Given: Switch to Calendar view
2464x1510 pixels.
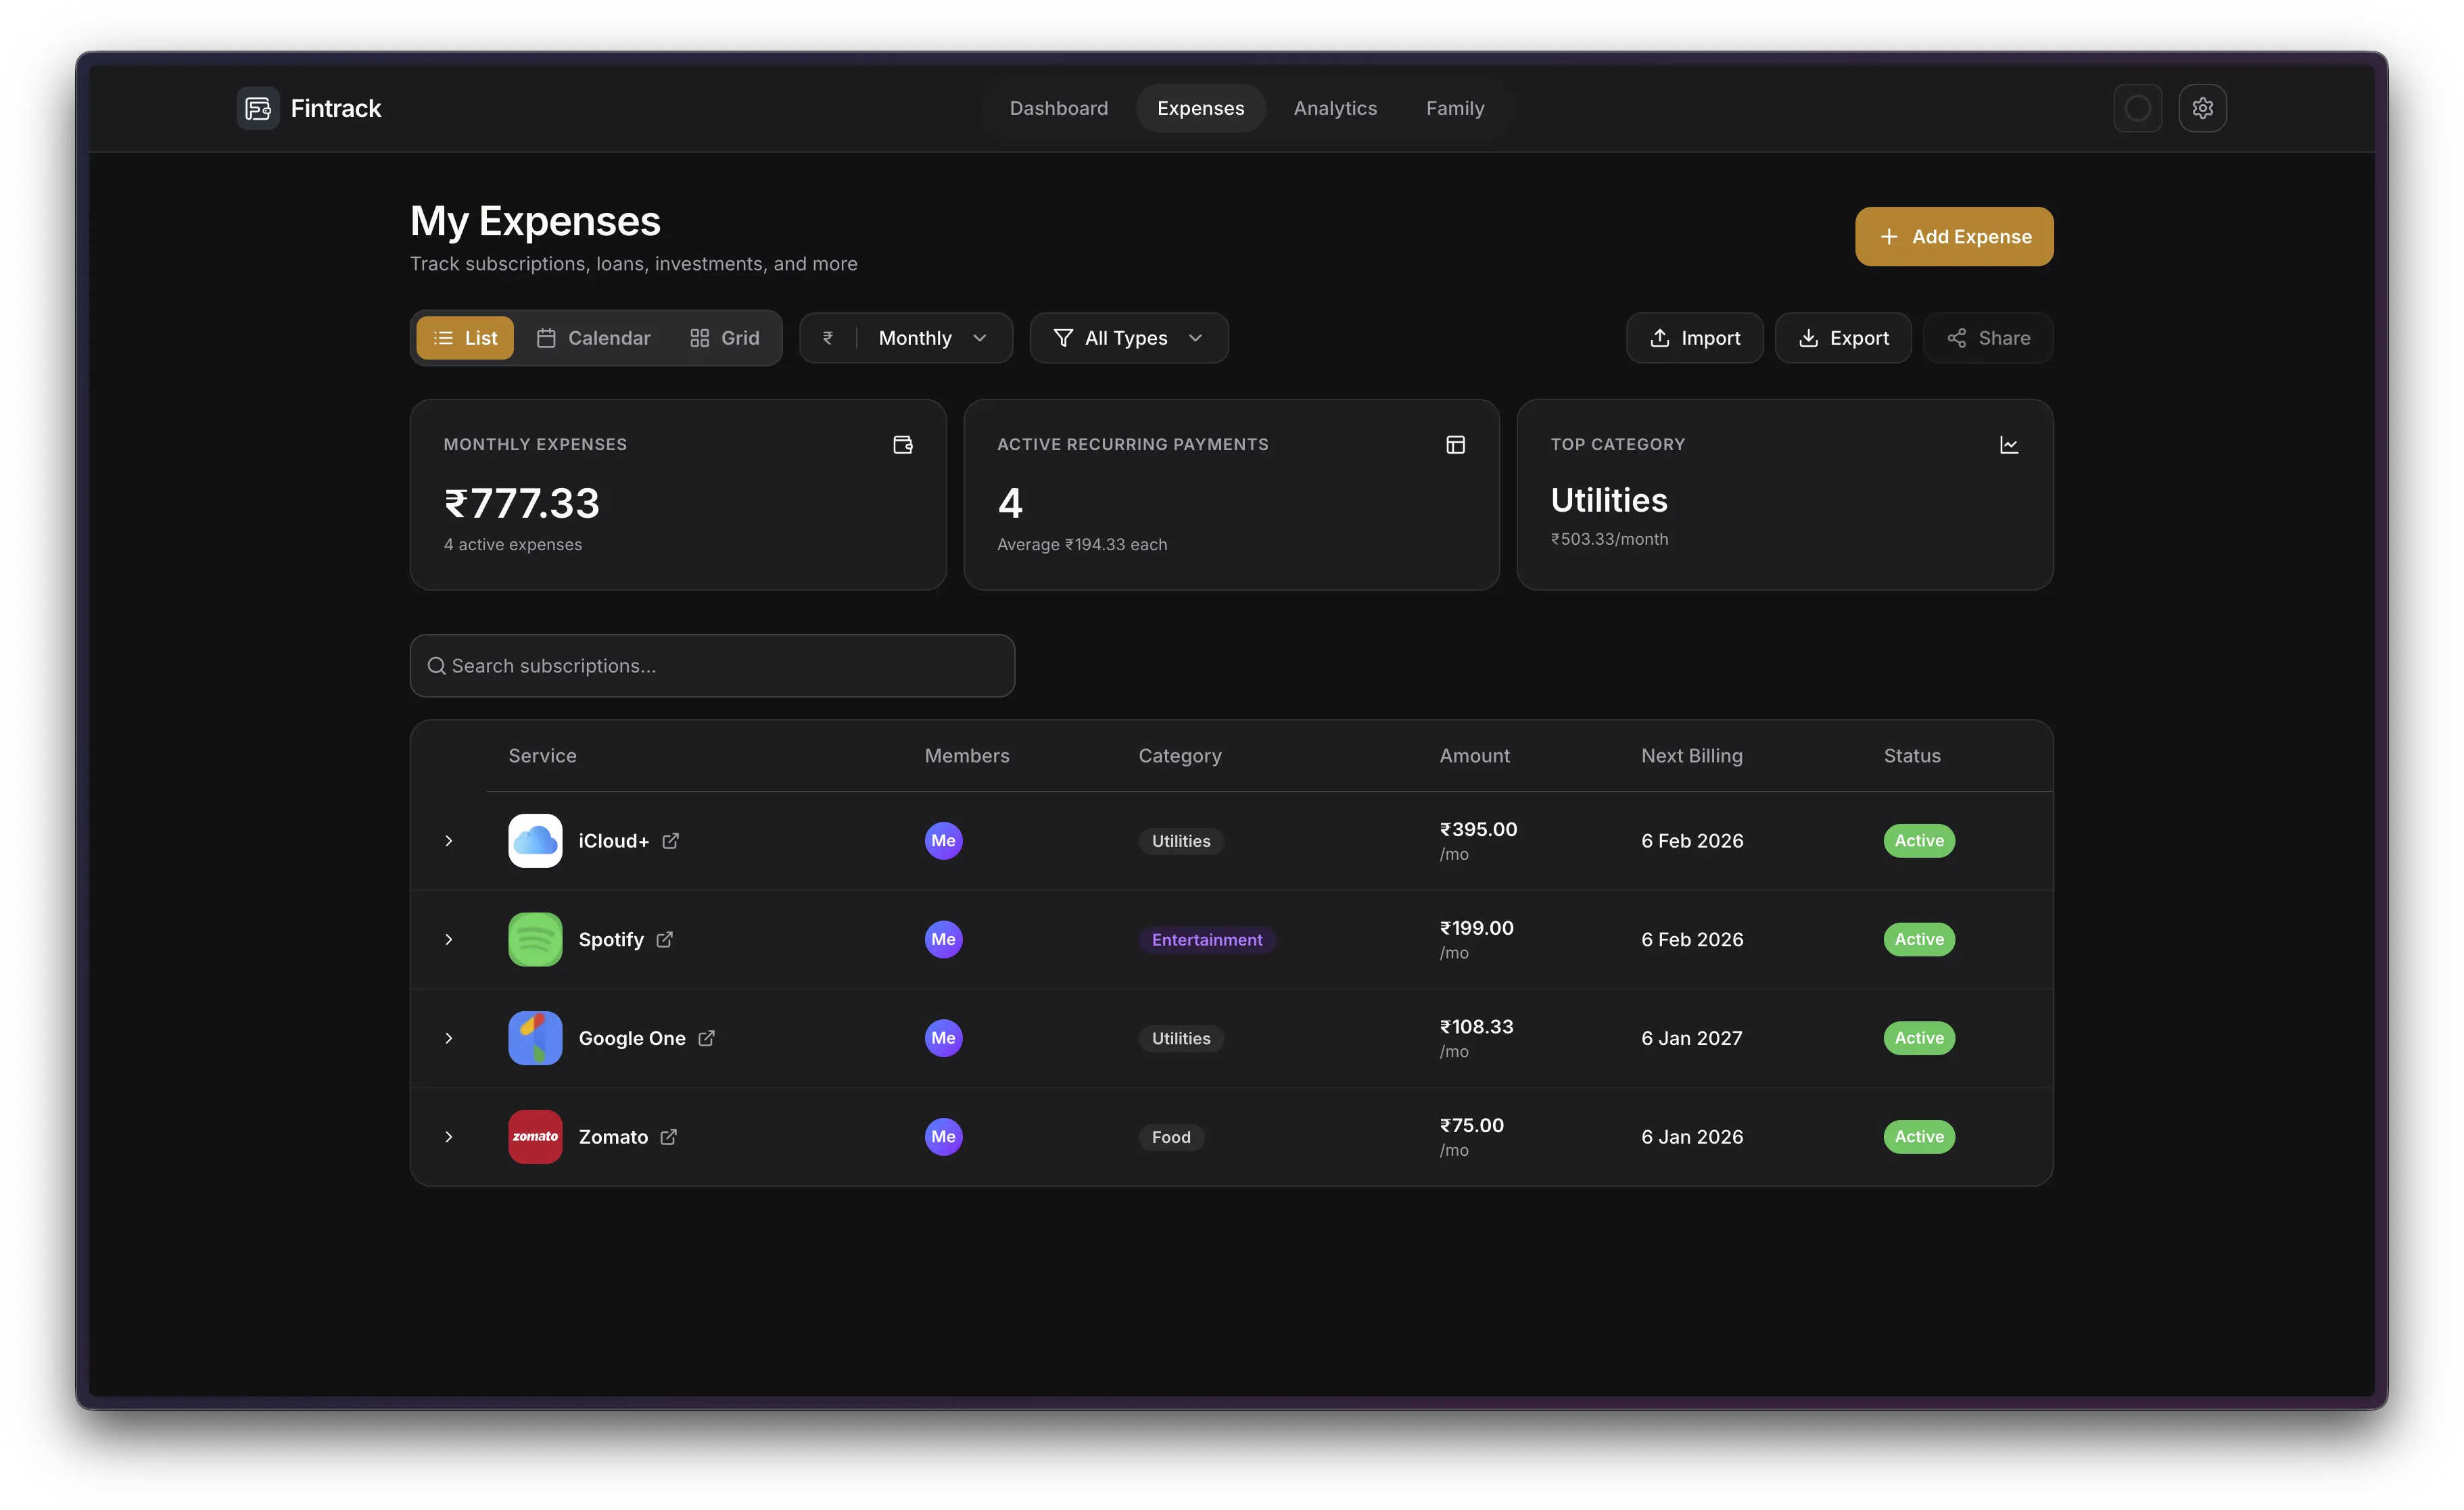Looking at the screenshot, I should click(x=593, y=338).
